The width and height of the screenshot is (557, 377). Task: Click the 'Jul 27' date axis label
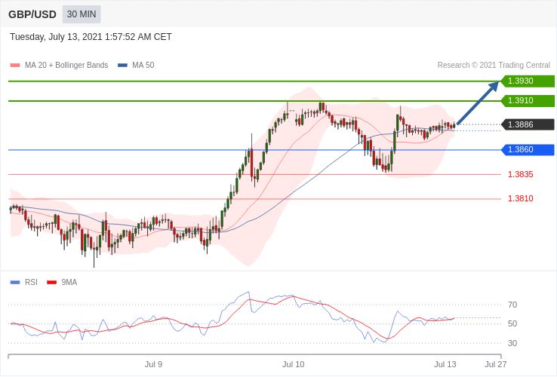tap(496, 364)
